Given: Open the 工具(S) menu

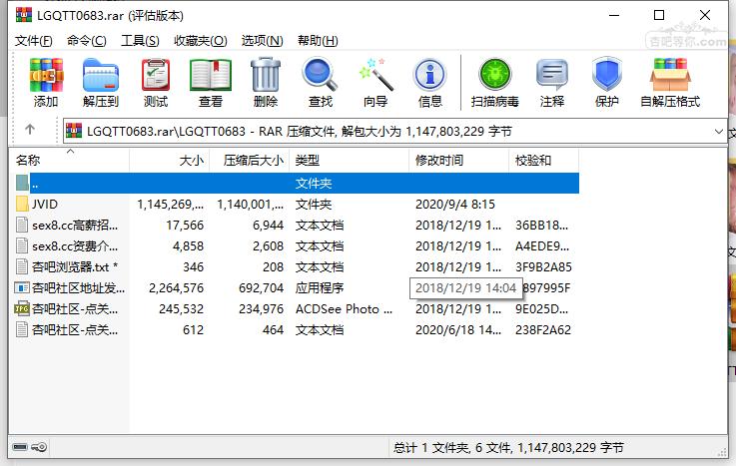Looking at the screenshot, I should (140, 41).
